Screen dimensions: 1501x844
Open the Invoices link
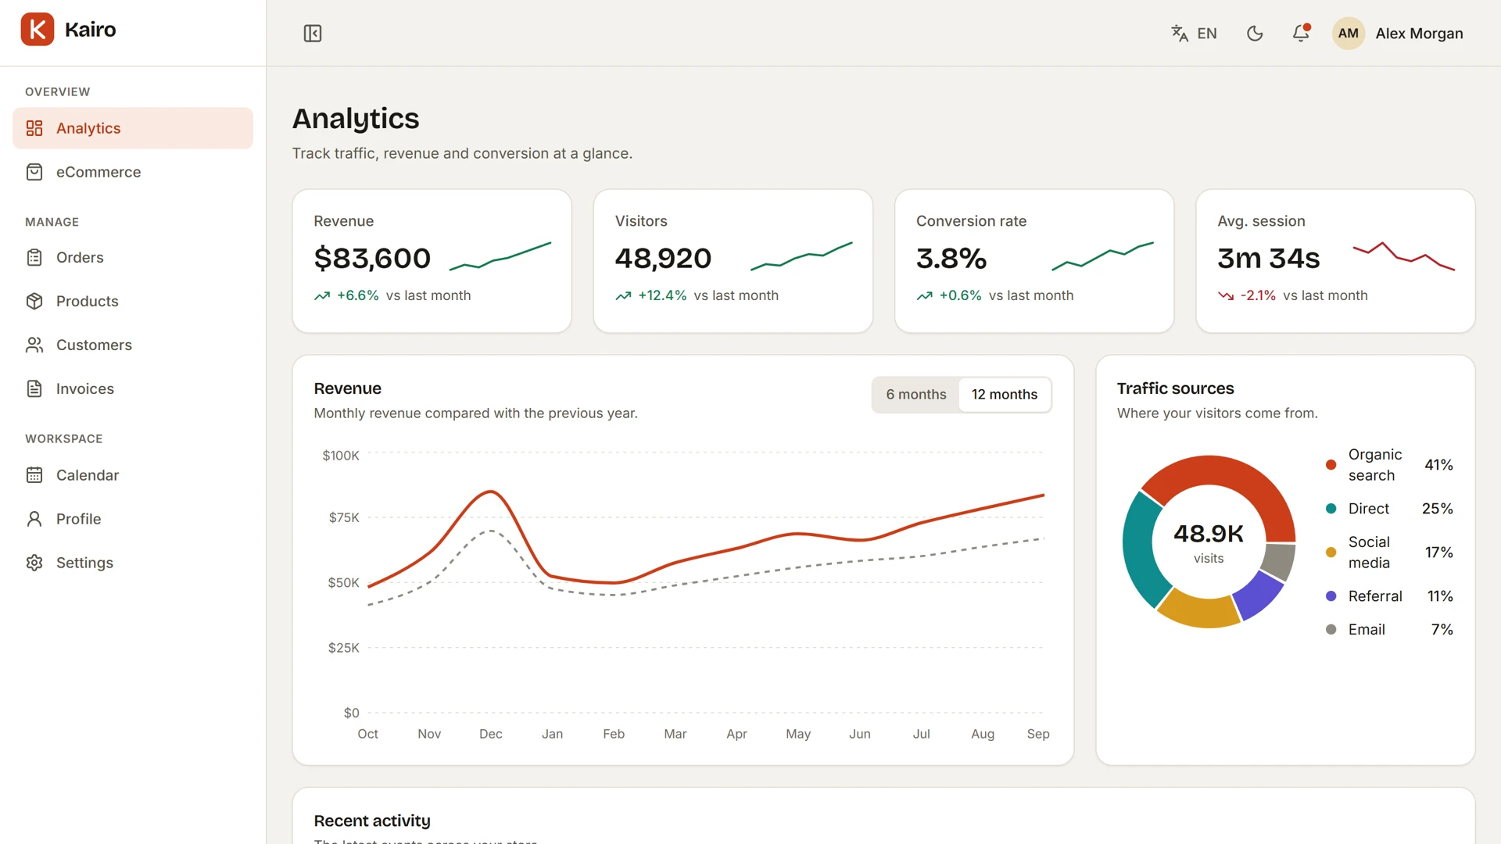pos(133,388)
